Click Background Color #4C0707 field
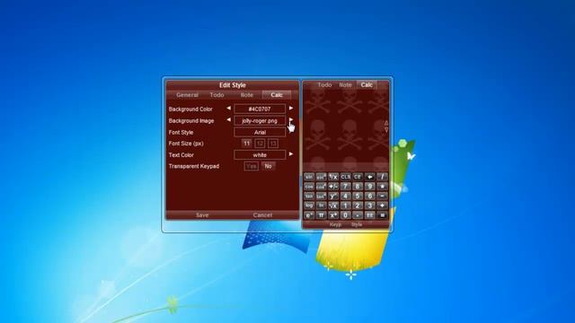The height and width of the screenshot is (323, 575). [260, 109]
